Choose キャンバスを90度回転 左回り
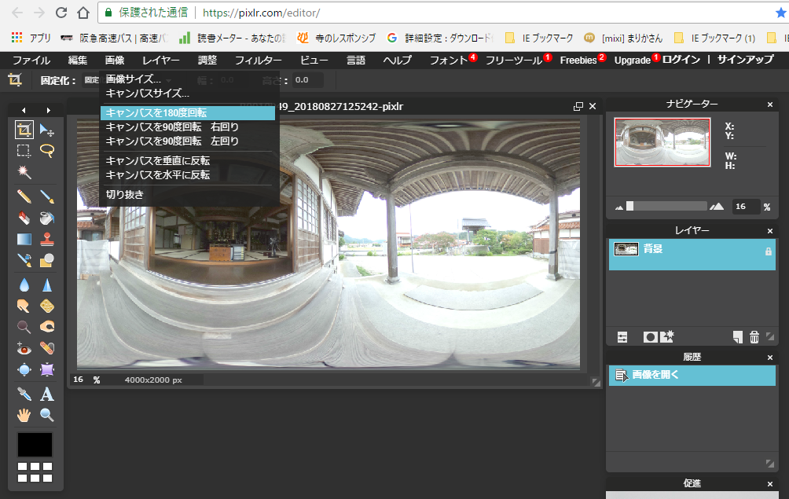Image resolution: width=789 pixels, height=499 pixels. coord(172,141)
